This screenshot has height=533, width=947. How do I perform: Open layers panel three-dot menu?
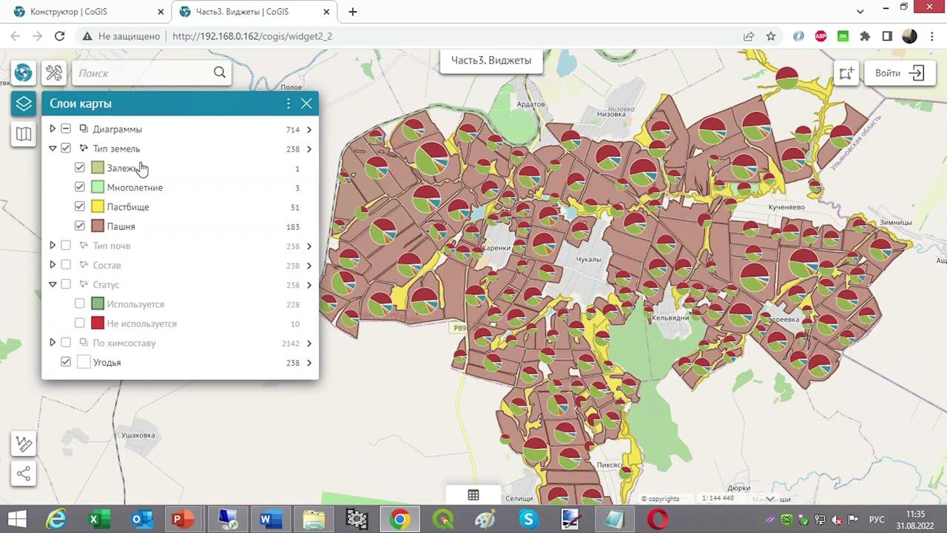289,104
